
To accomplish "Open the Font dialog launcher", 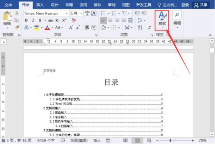I will (96, 35).
